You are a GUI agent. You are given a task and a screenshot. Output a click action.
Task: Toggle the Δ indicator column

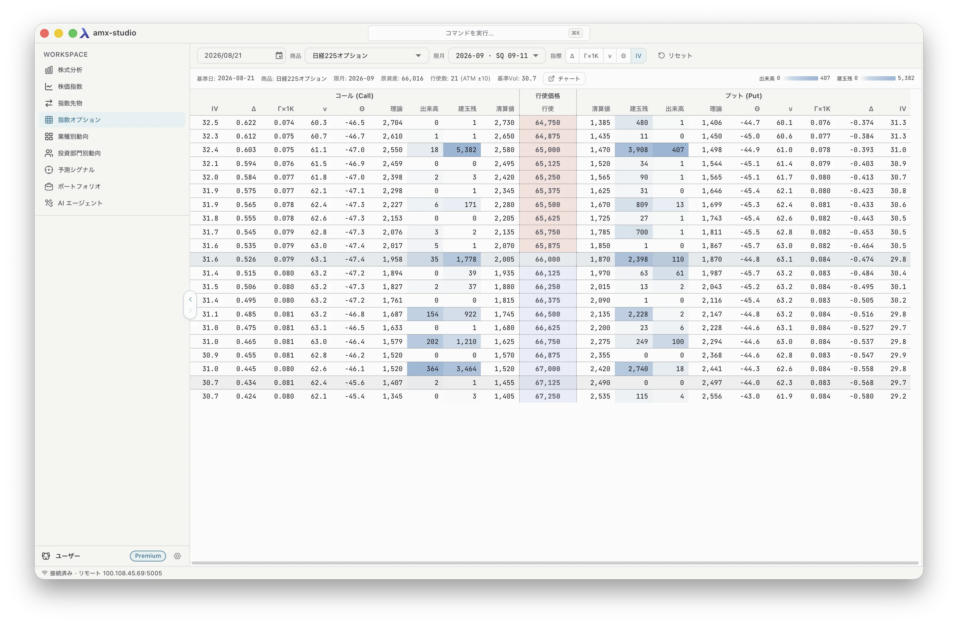(x=572, y=56)
